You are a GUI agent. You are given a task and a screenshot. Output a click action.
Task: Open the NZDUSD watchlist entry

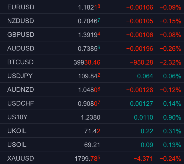(21, 21)
